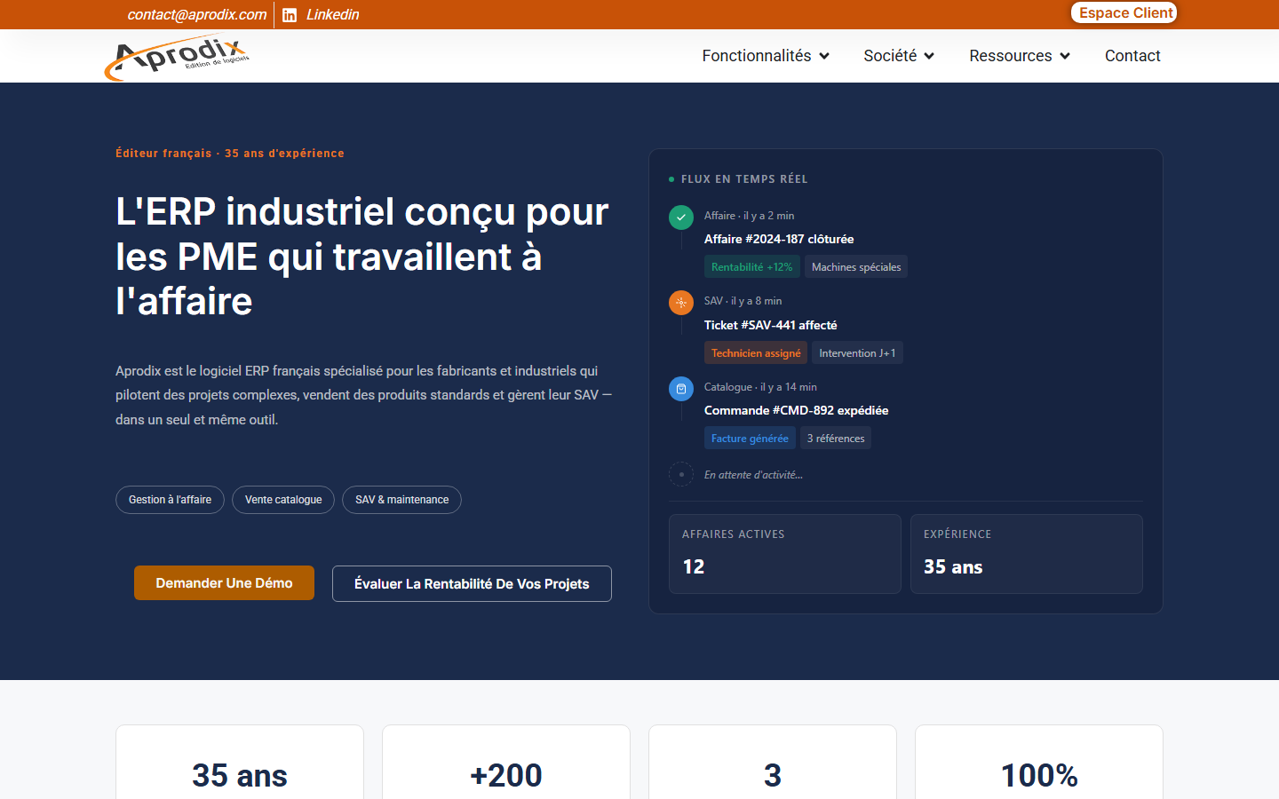This screenshot has height=799, width=1279.
Task: Click the 100% statistic card
Action: tap(1039, 762)
